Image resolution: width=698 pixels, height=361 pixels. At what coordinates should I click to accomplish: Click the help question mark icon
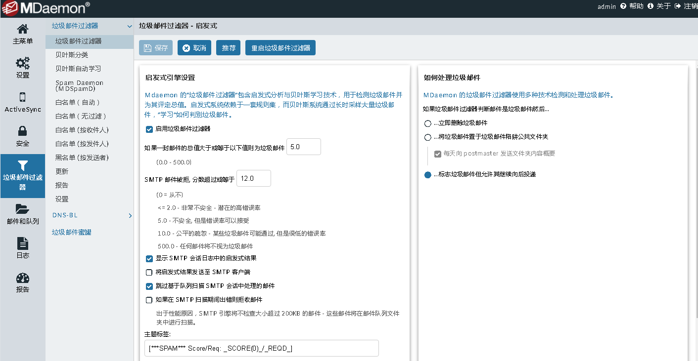623,6
